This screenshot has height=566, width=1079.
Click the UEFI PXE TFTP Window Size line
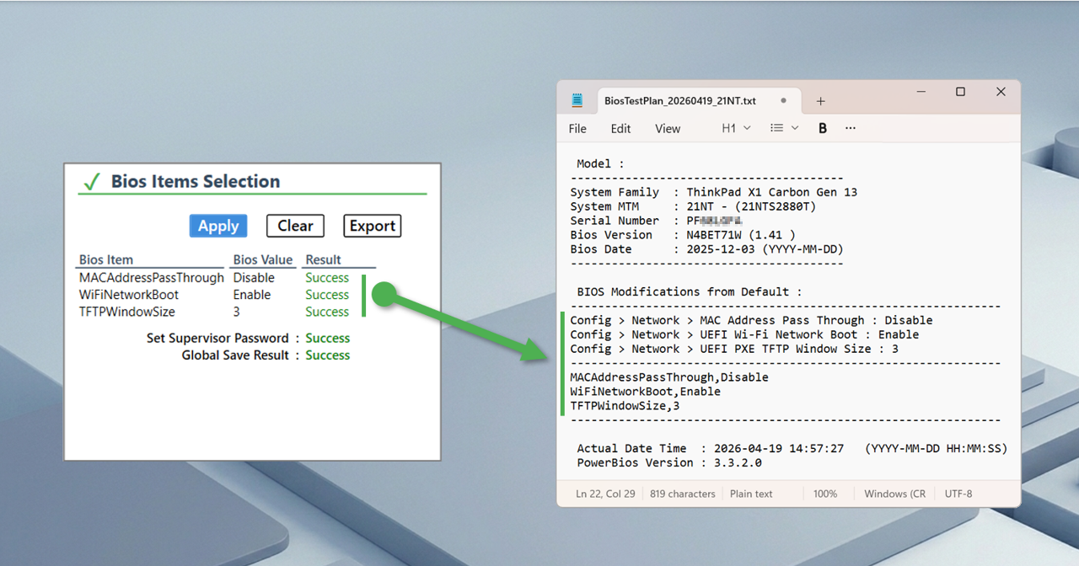[734, 349]
